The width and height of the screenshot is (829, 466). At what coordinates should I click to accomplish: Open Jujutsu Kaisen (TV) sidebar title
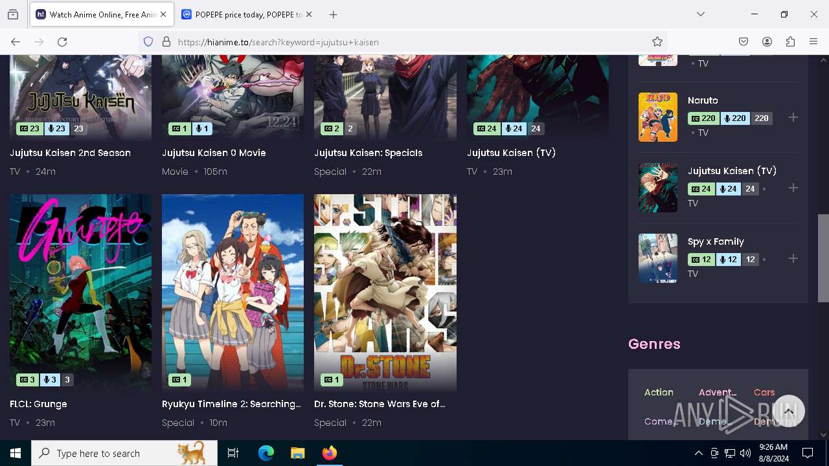pyautogui.click(x=732, y=172)
